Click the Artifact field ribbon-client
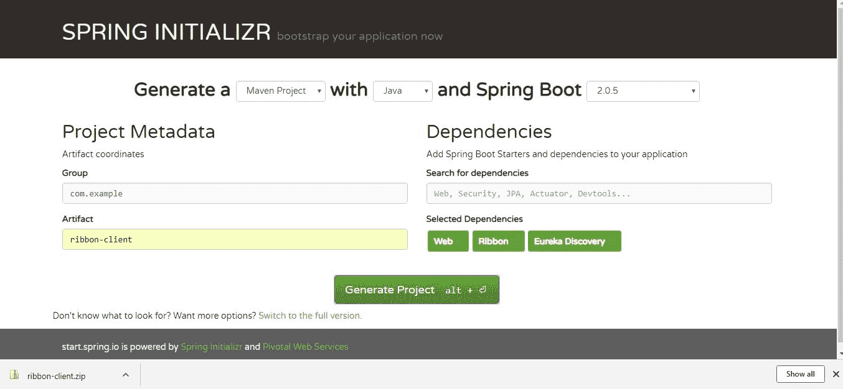 pyautogui.click(x=235, y=239)
